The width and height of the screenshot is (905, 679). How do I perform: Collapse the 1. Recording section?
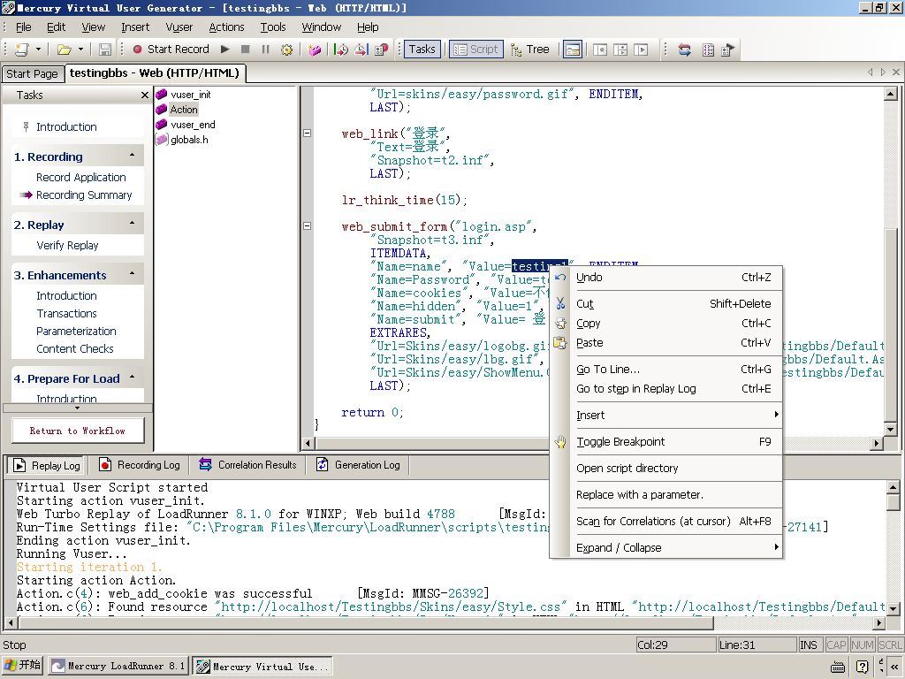[x=133, y=156]
